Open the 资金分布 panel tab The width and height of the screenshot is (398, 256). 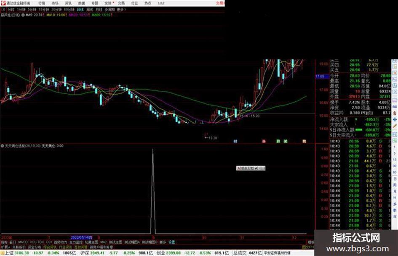pos(35,247)
